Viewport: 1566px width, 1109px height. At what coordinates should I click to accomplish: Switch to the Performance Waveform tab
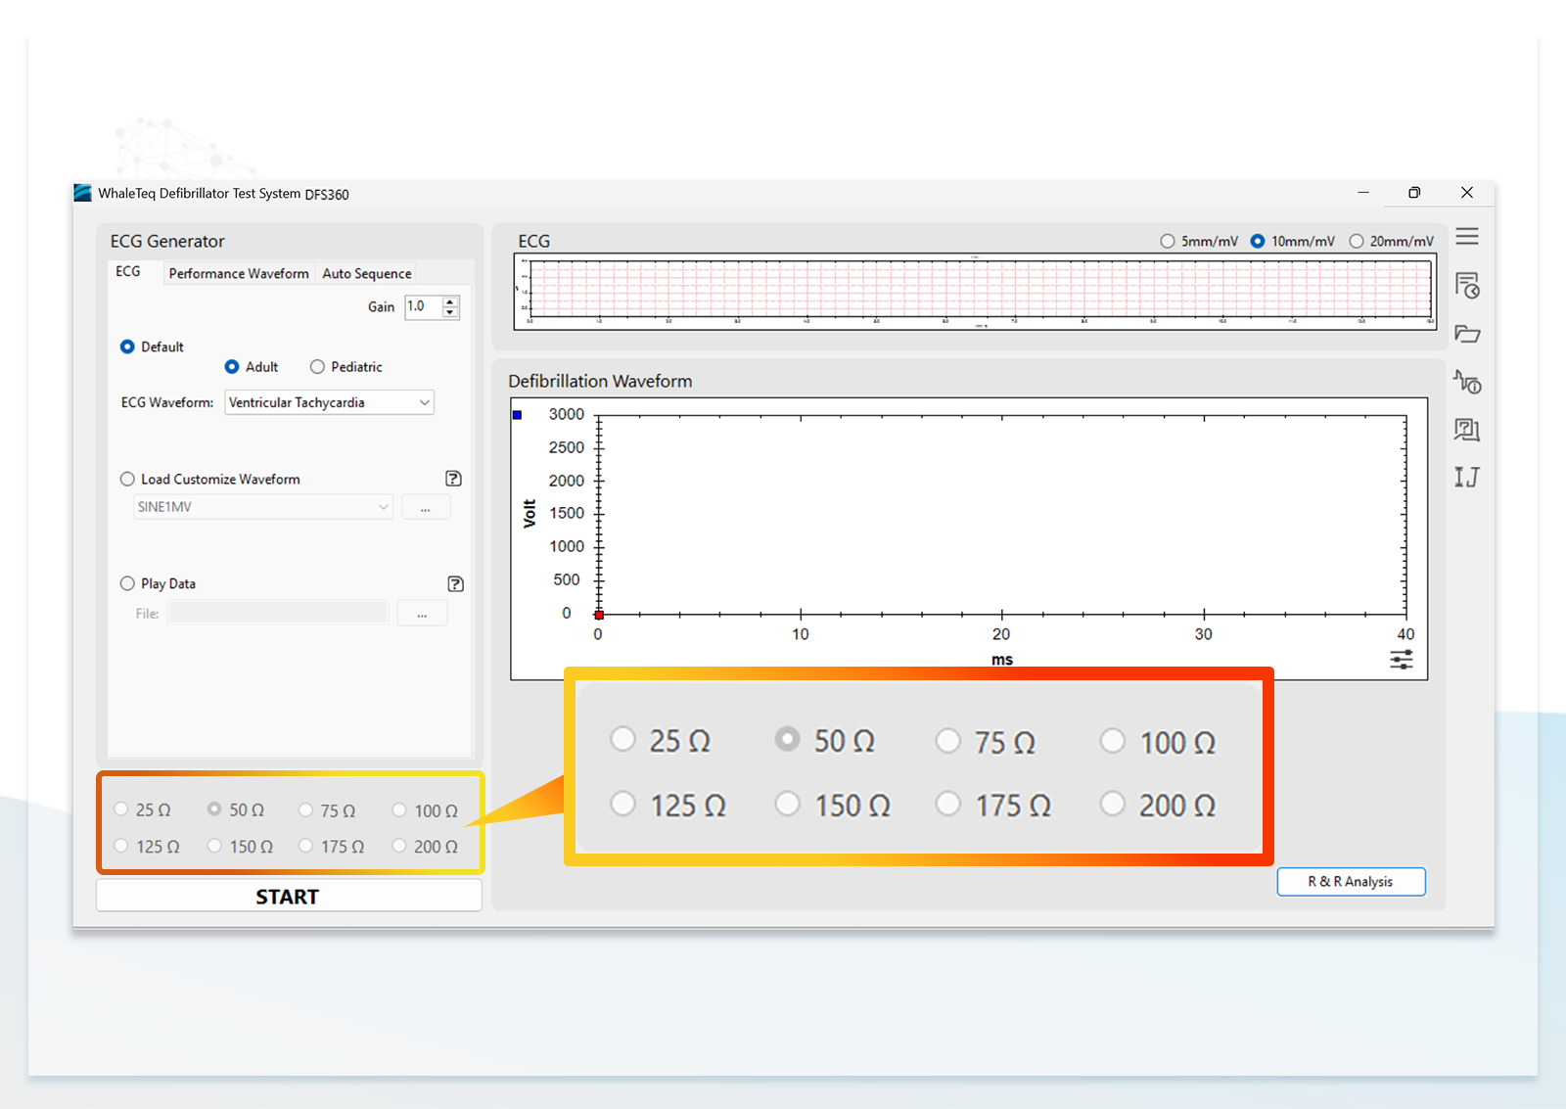(239, 273)
